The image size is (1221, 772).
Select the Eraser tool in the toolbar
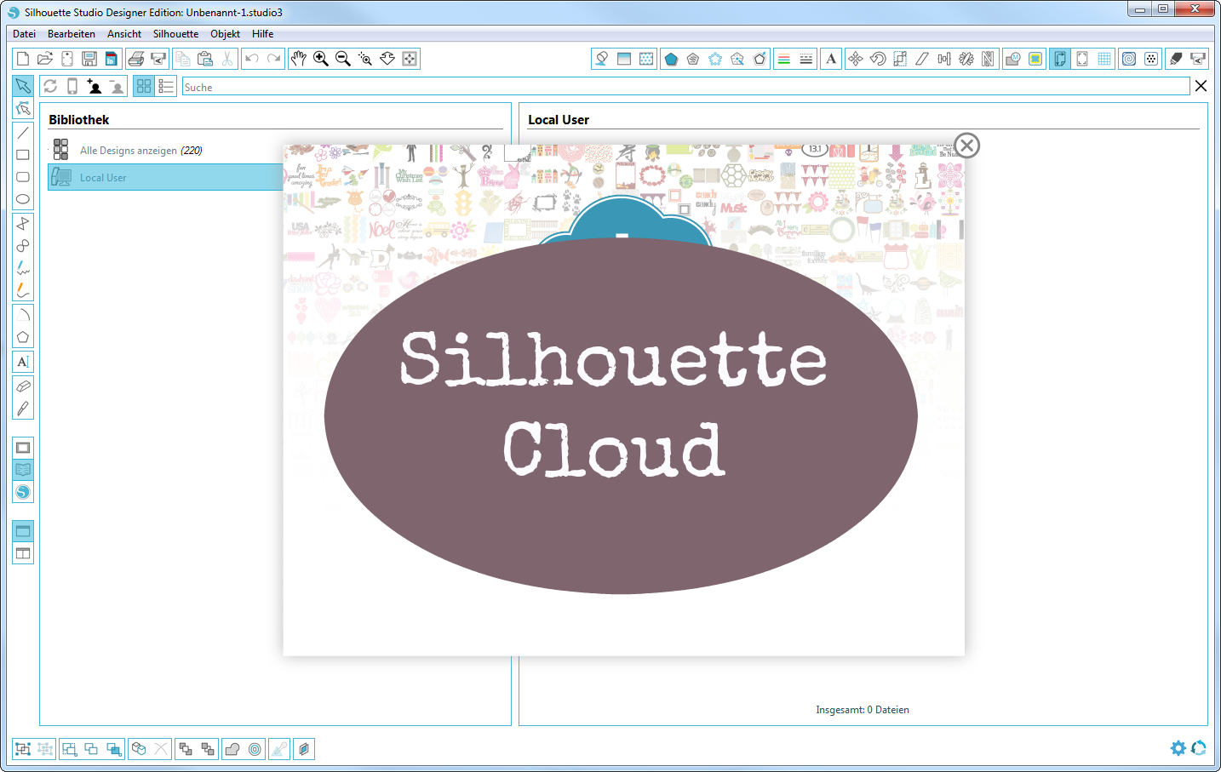tap(23, 386)
